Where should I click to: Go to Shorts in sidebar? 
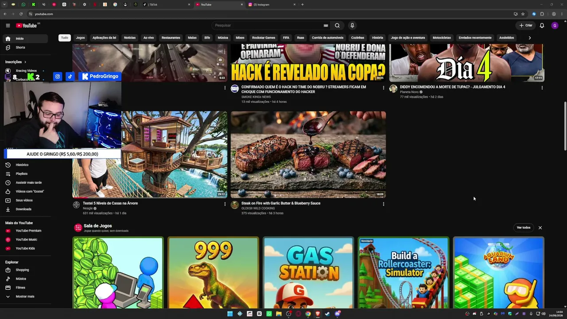[24, 47]
